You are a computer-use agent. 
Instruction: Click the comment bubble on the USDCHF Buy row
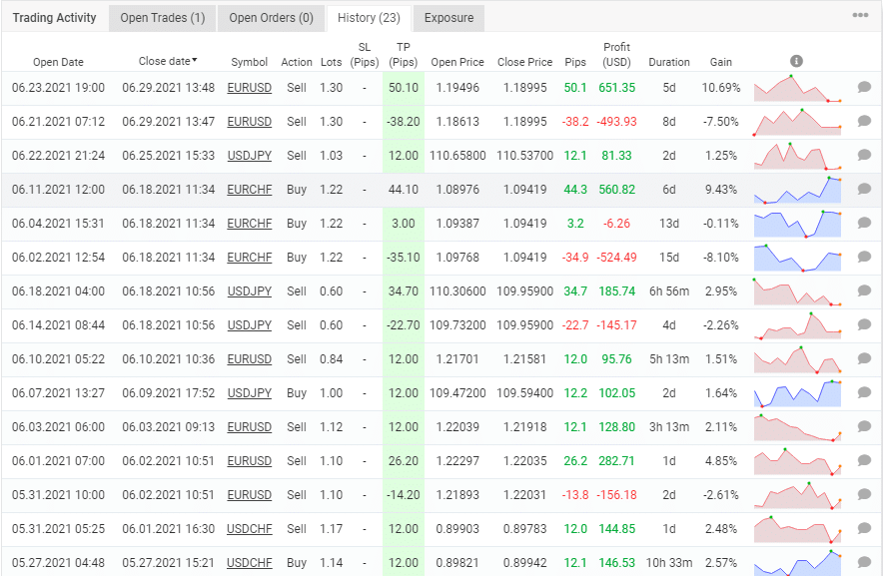[x=865, y=562]
